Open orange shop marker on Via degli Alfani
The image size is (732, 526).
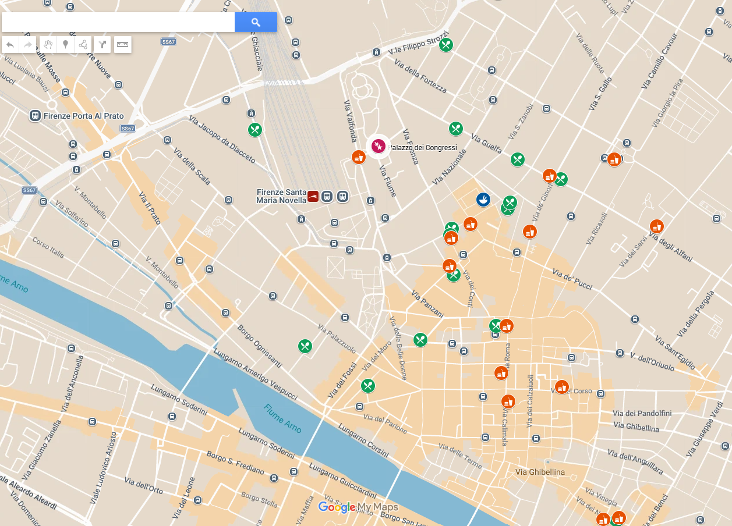point(657,226)
